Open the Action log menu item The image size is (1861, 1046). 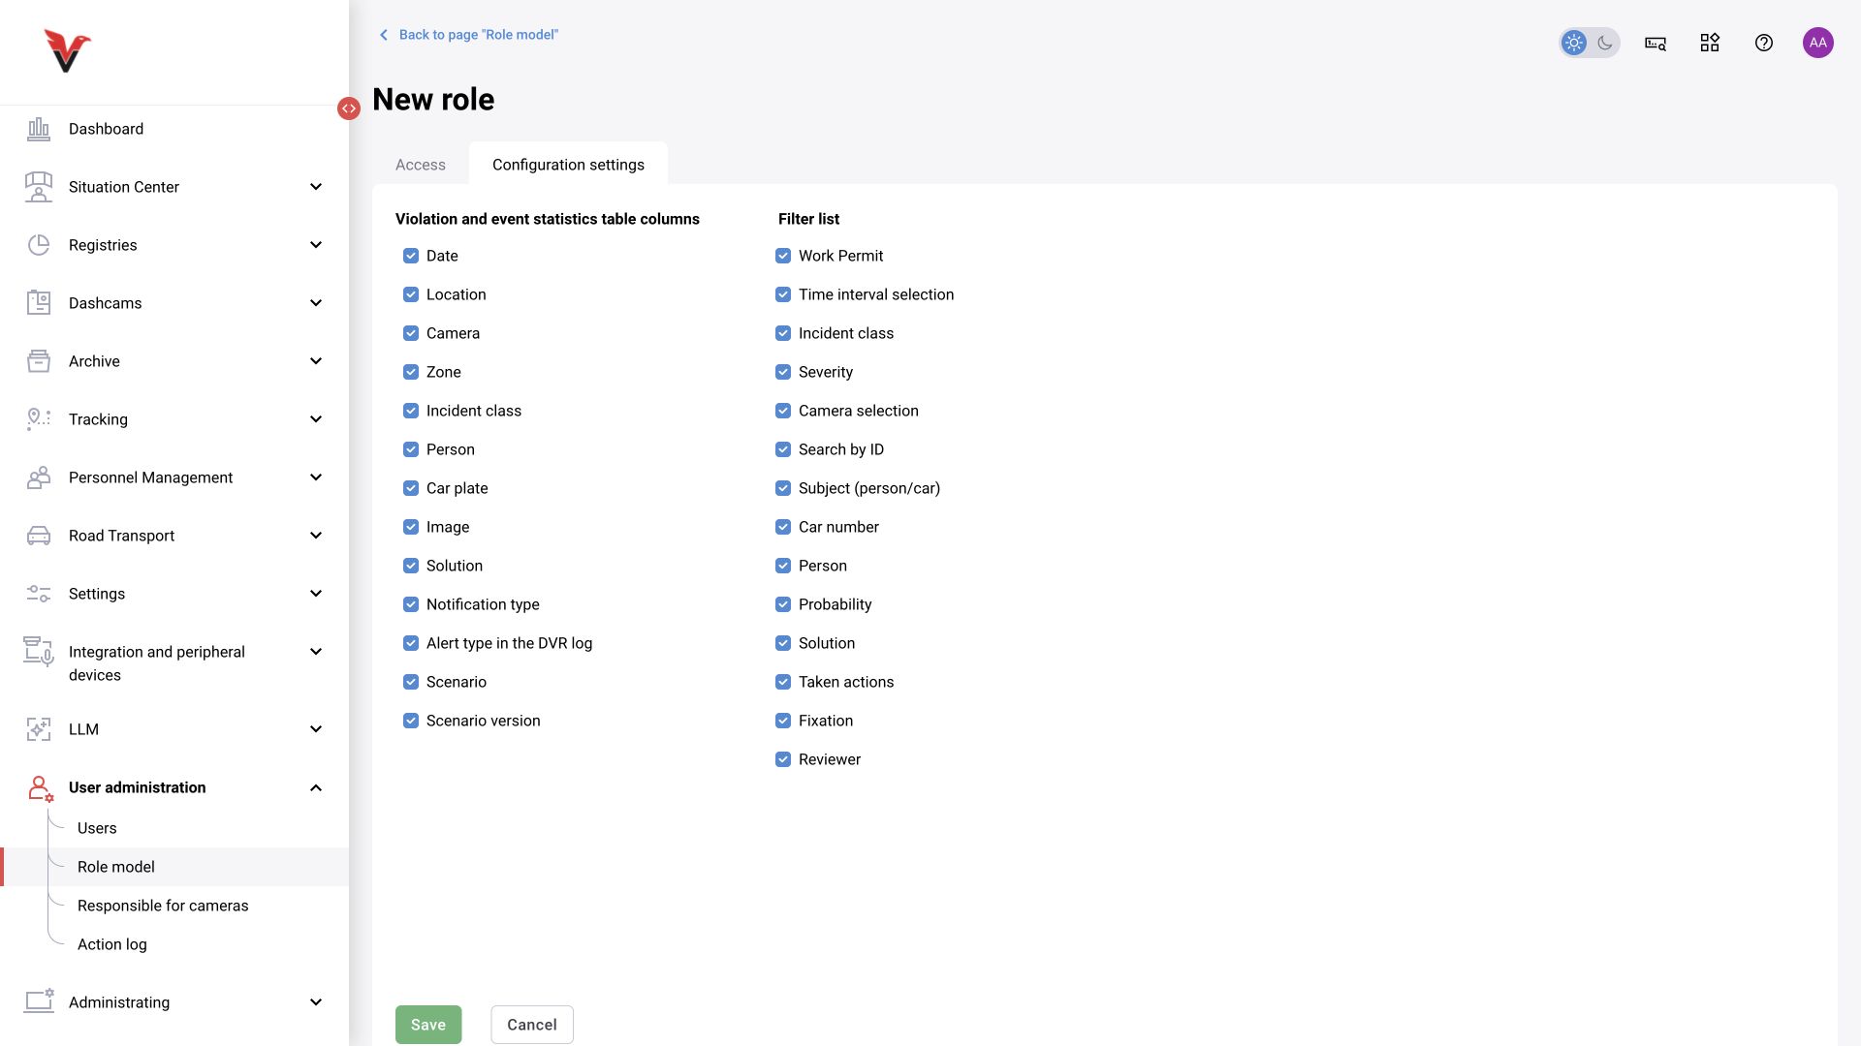[x=112, y=944]
